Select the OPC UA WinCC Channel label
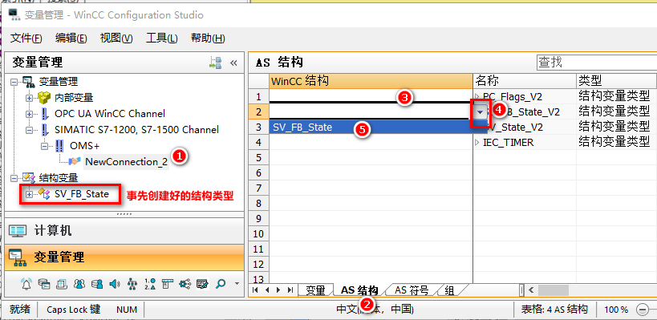The width and height of the screenshot is (657, 320). tap(110, 114)
